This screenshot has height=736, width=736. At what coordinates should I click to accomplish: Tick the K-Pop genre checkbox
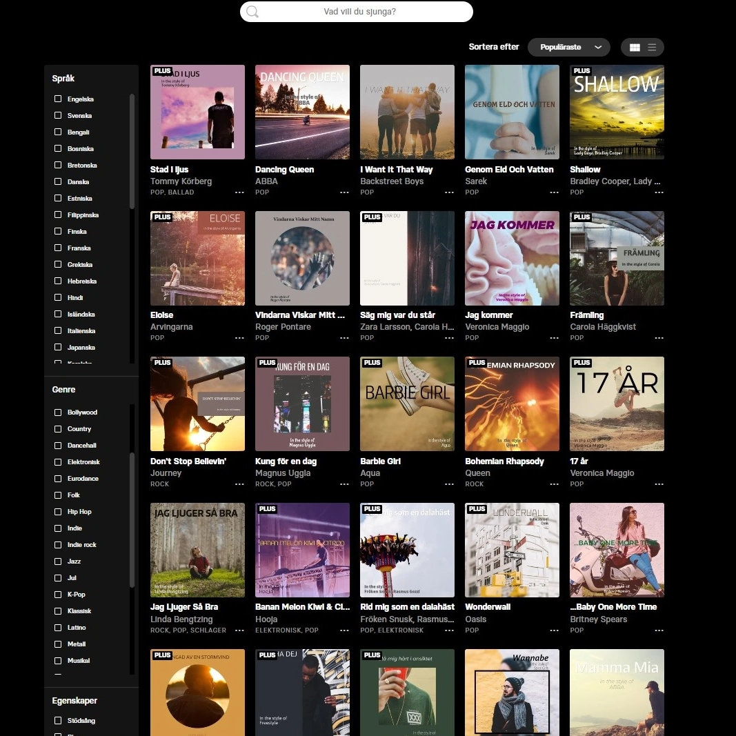(x=58, y=595)
